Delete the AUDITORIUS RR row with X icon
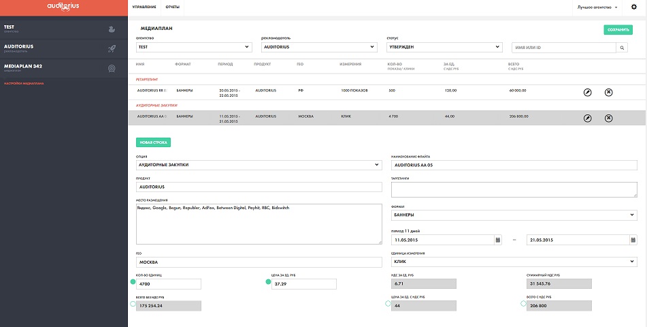The width and height of the screenshot is (647, 327). 608,92
